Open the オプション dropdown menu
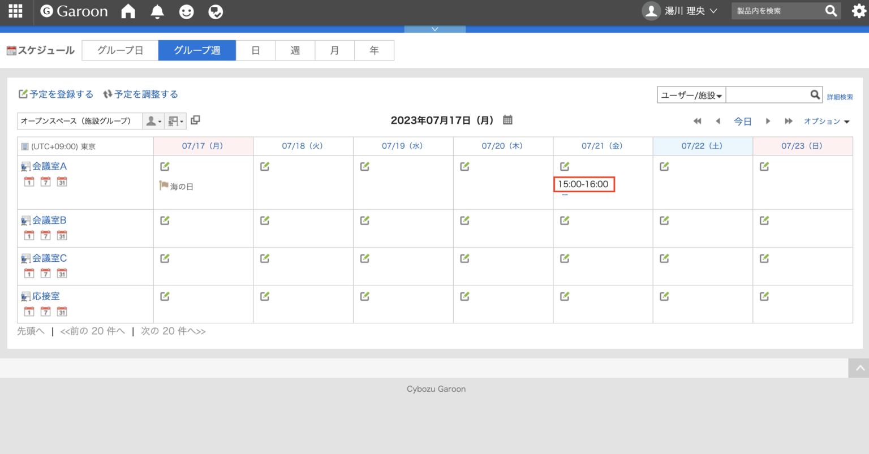 (827, 122)
